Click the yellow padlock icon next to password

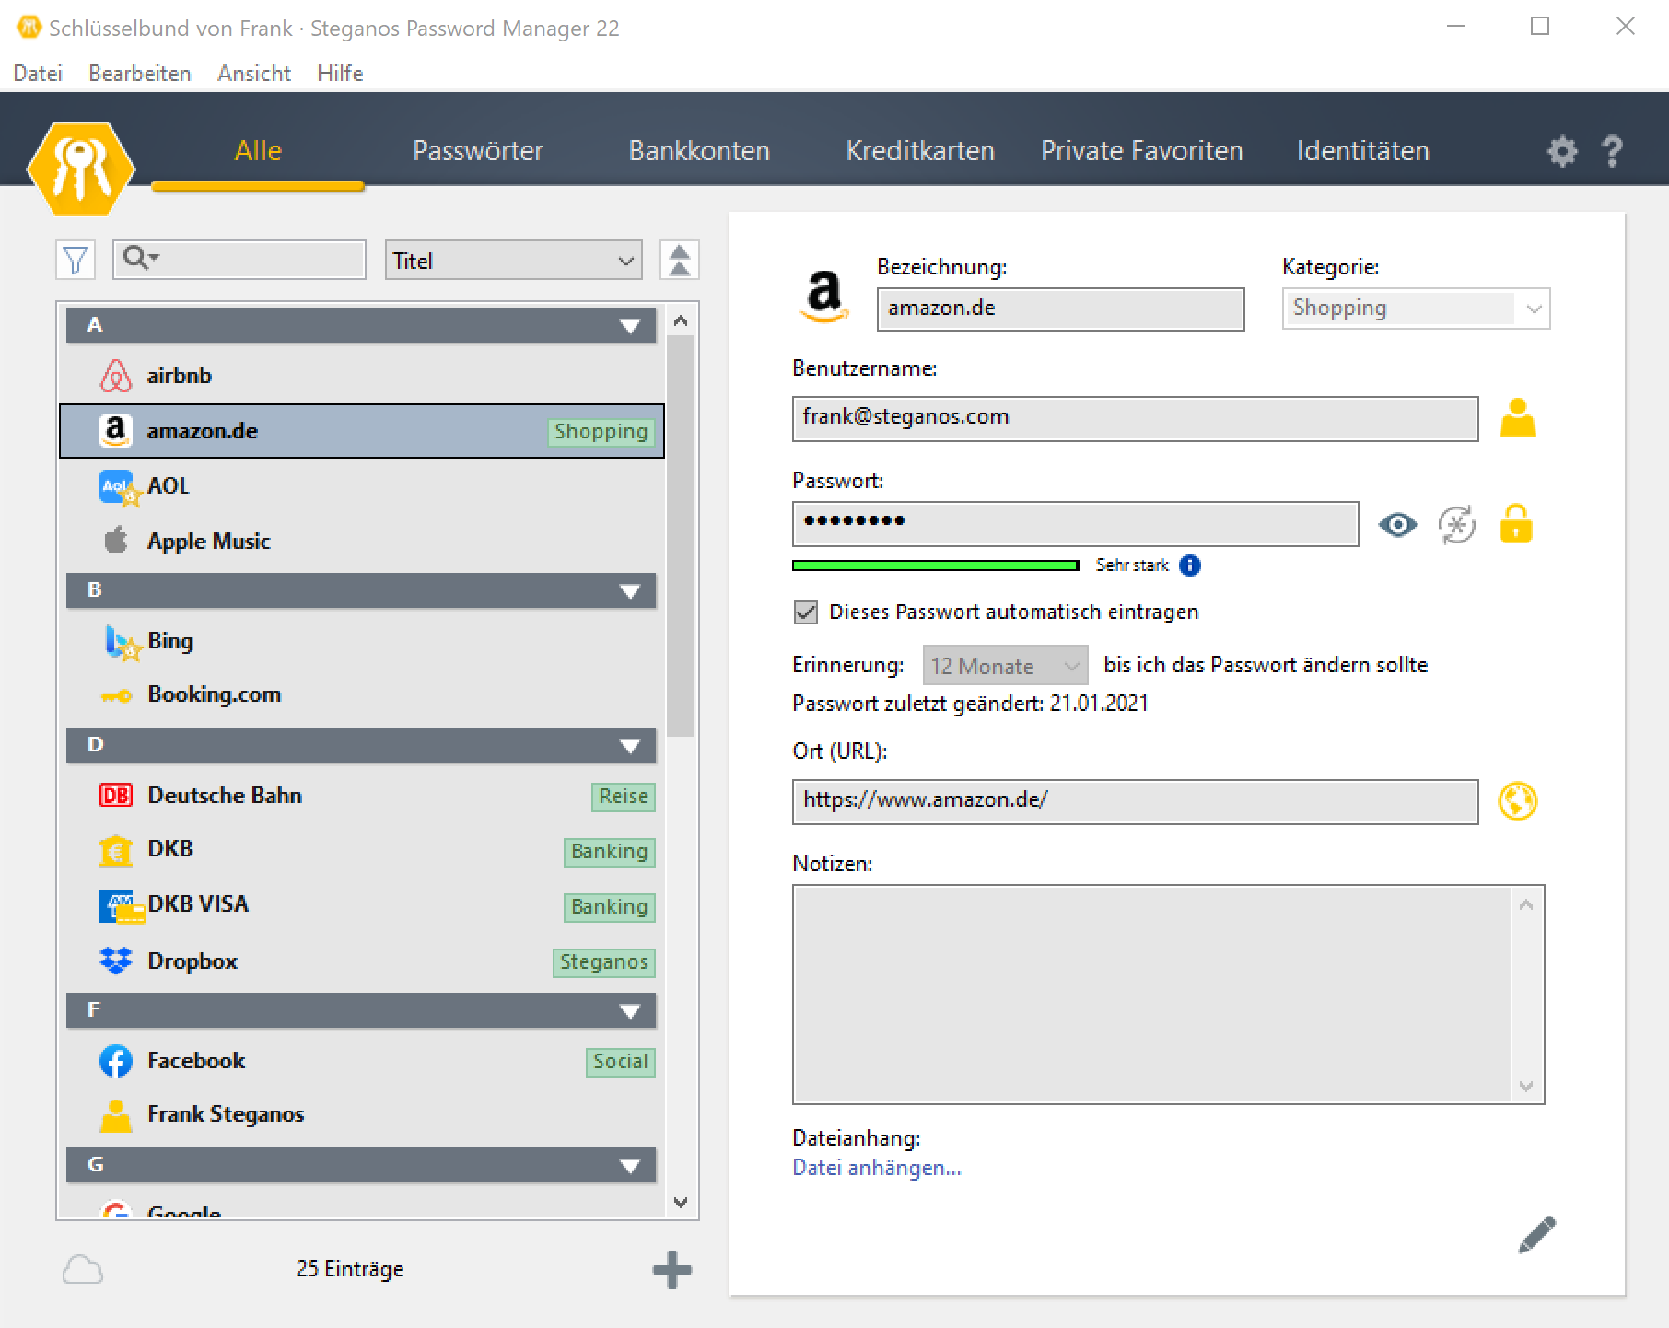pyautogui.click(x=1515, y=524)
